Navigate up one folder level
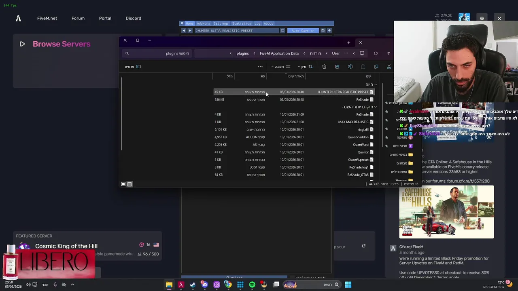 coord(388,53)
